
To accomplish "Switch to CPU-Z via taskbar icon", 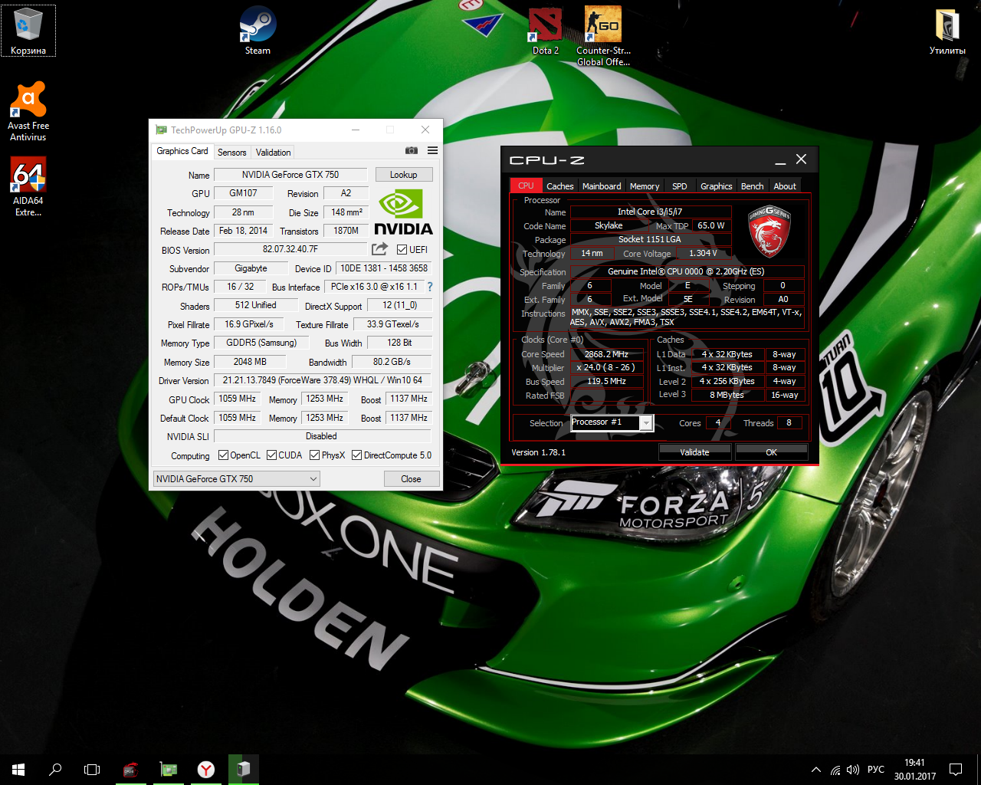I will 131,770.
